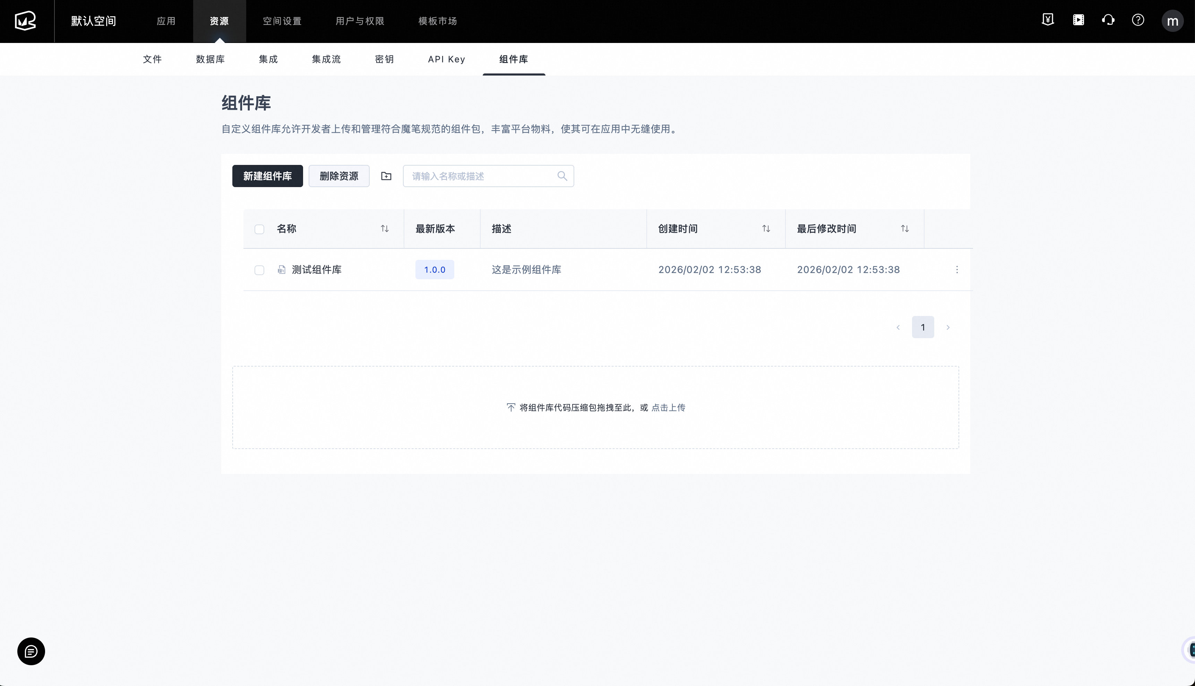This screenshot has height=686, width=1195.
Task: Sort by 创建时间 column arrows
Action: pos(766,229)
